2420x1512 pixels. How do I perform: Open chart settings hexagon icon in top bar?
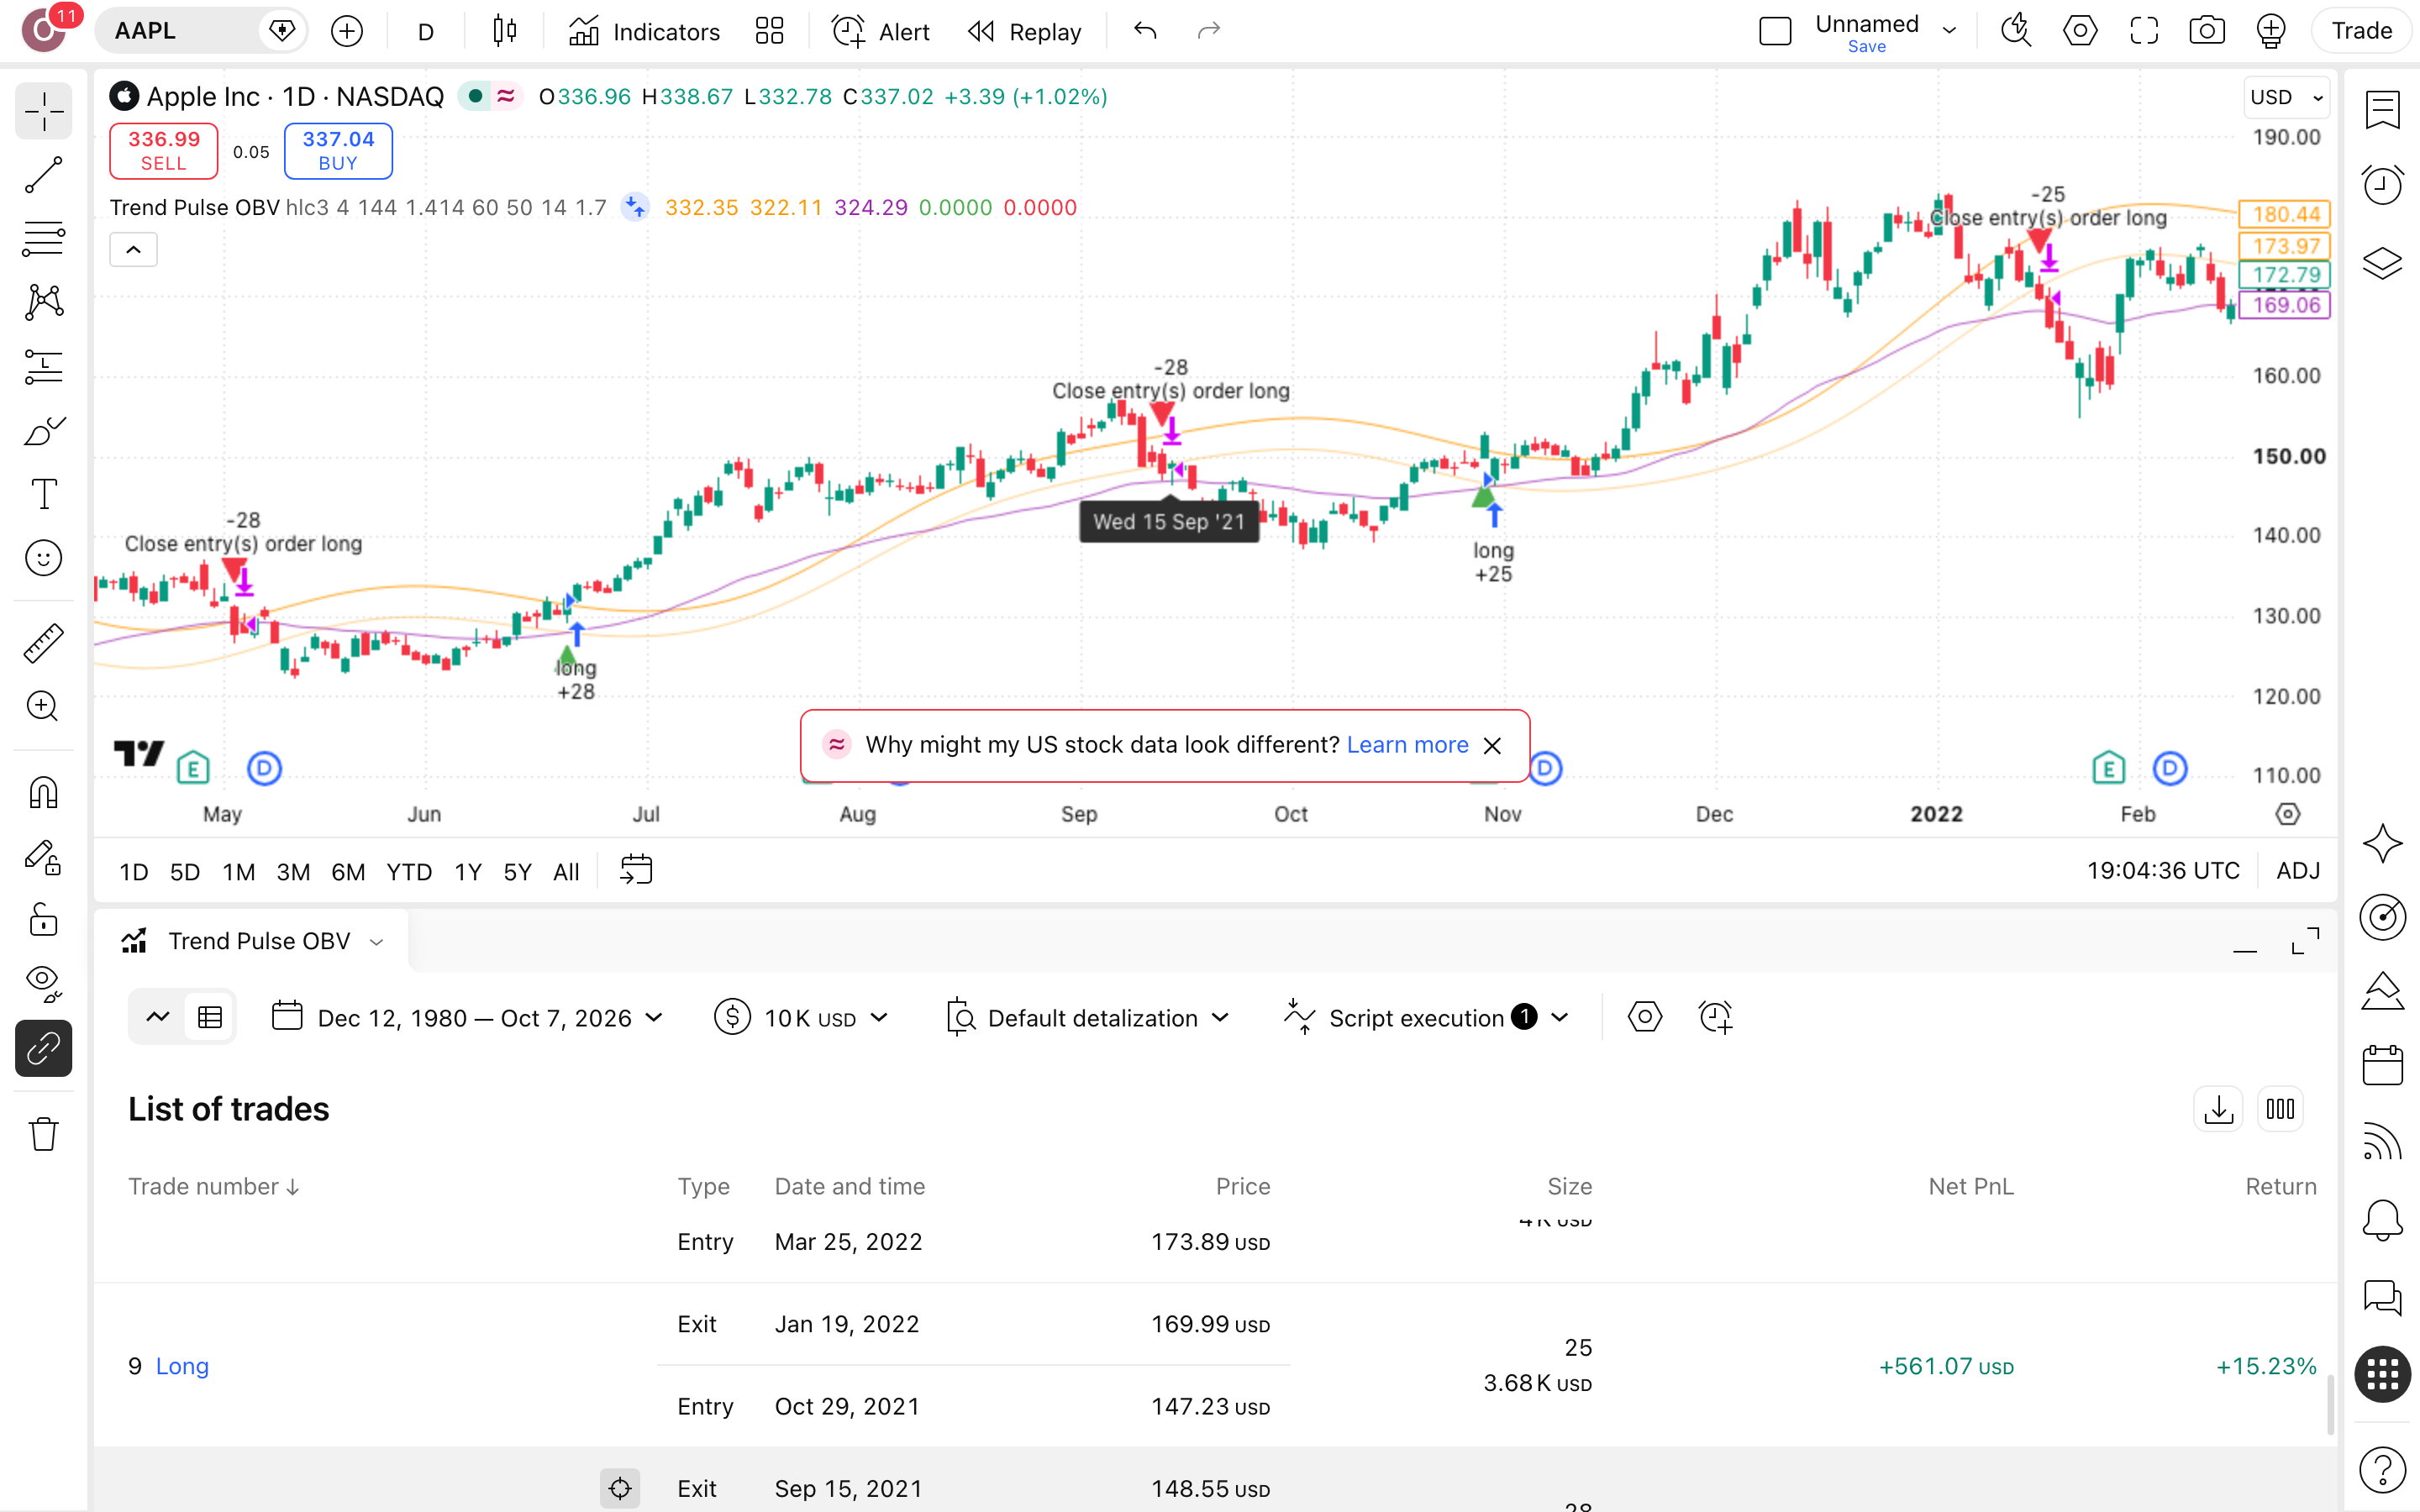tap(2080, 31)
